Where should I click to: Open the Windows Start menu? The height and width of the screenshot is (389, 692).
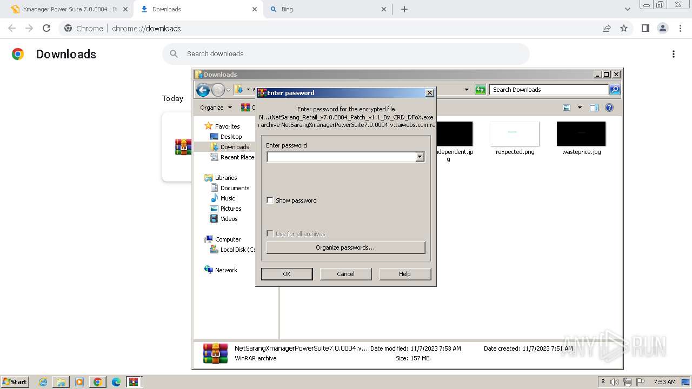tap(15, 381)
